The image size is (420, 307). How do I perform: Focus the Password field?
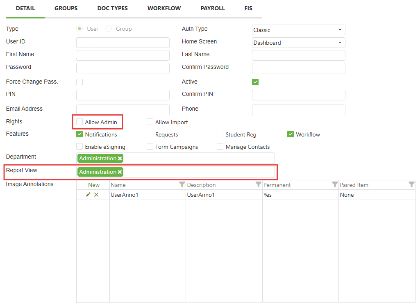[123, 68]
